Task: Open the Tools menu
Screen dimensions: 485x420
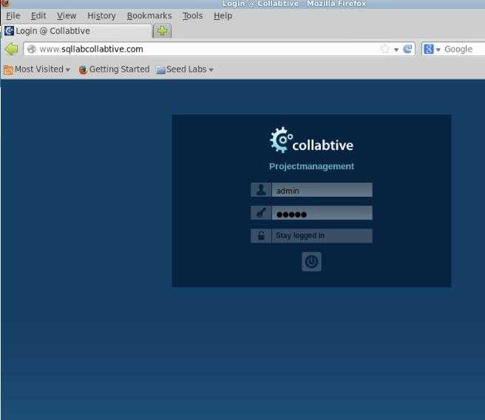Action: [x=193, y=16]
